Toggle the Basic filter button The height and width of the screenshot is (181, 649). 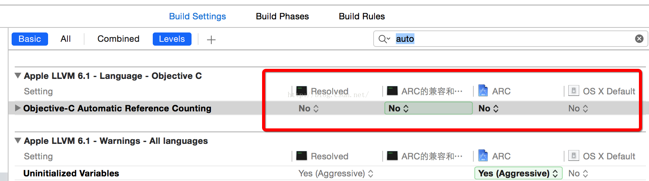click(30, 39)
